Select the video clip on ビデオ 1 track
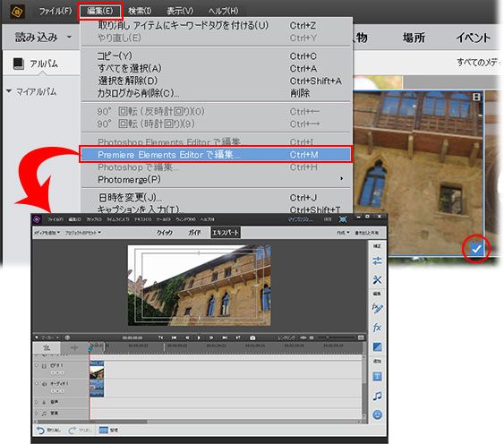504x444 pixels. (97, 370)
